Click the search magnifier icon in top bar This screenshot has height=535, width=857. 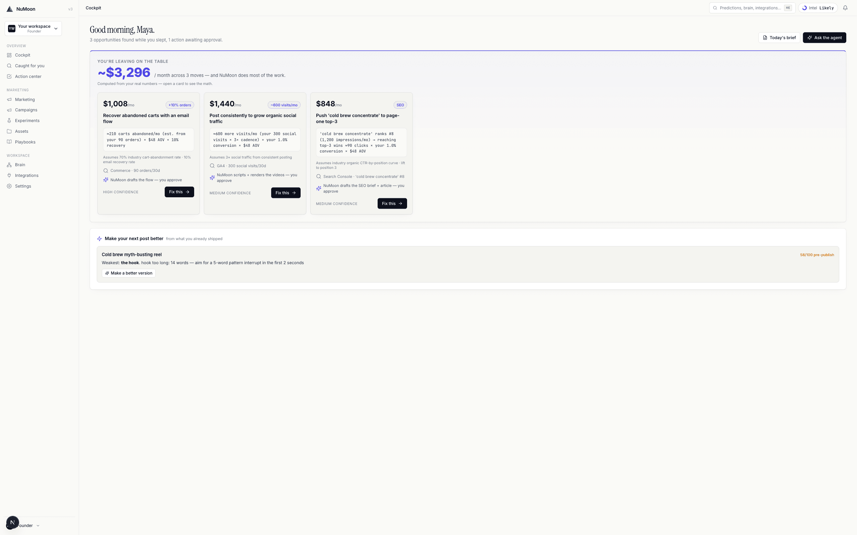tap(715, 8)
